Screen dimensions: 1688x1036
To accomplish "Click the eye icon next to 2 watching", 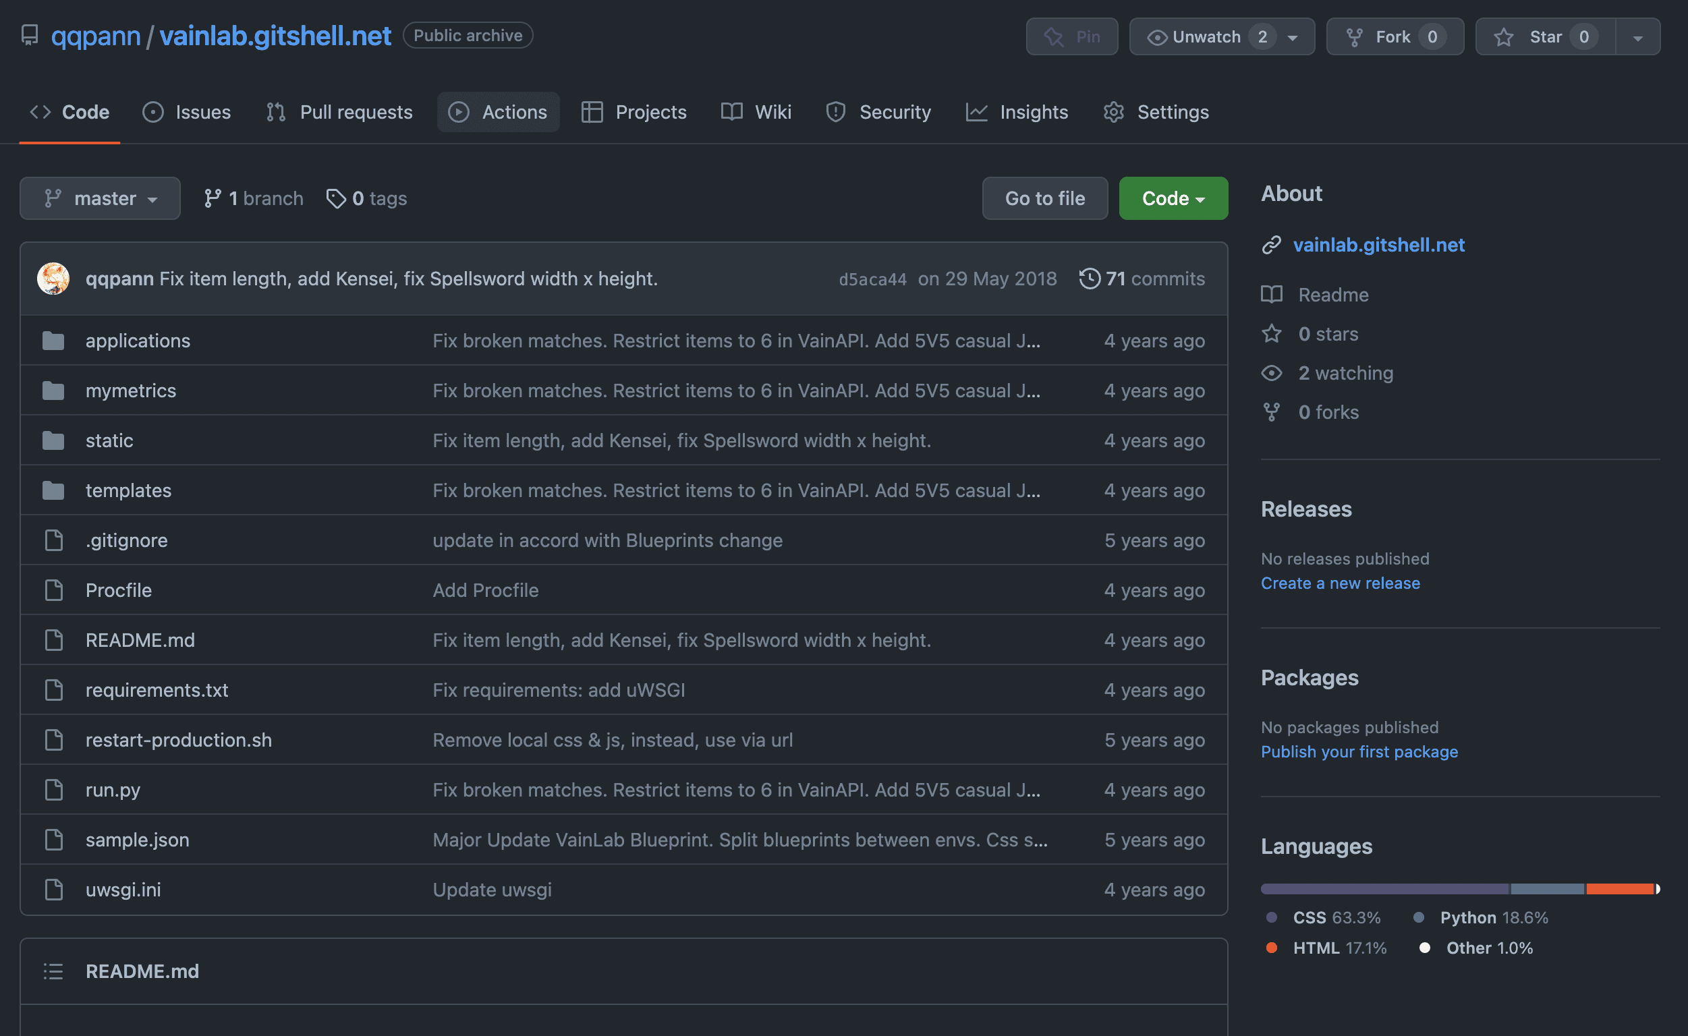I will (x=1271, y=373).
